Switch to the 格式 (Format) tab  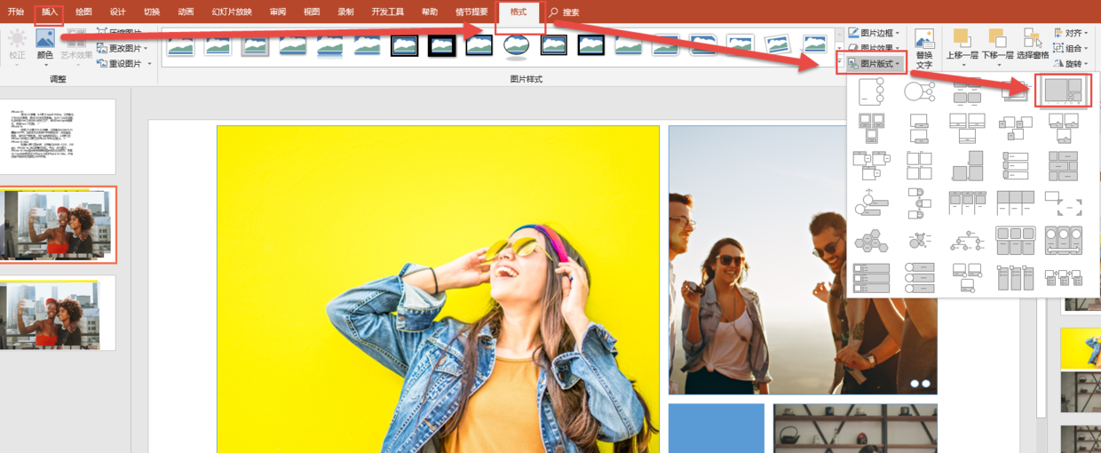point(519,12)
